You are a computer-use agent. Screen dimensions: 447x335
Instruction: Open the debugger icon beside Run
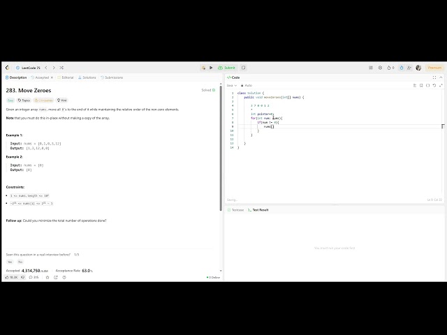click(x=203, y=68)
